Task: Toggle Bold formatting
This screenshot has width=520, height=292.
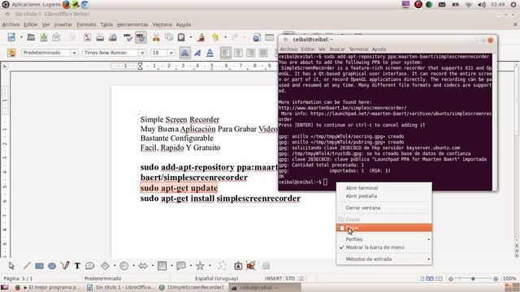Action: (184, 53)
